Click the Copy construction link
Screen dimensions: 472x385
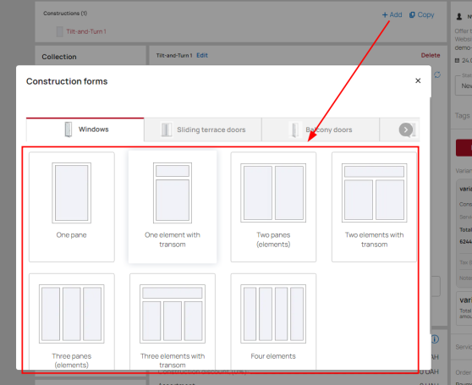click(422, 14)
